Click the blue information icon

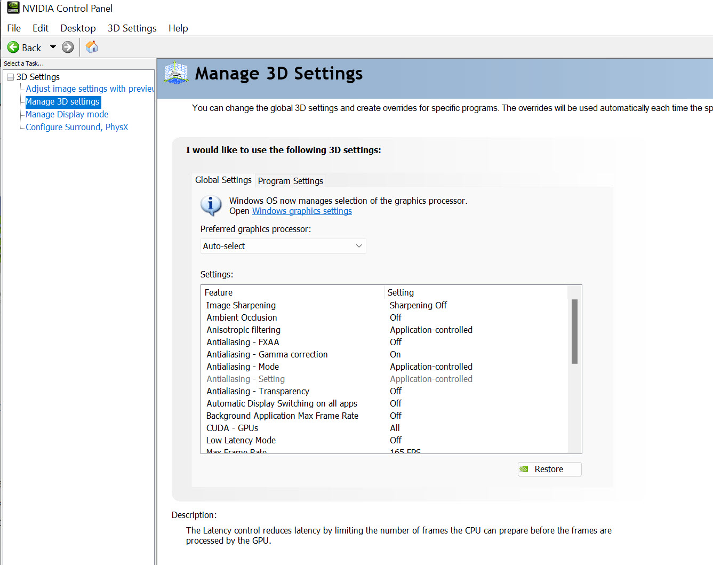point(211,205)
